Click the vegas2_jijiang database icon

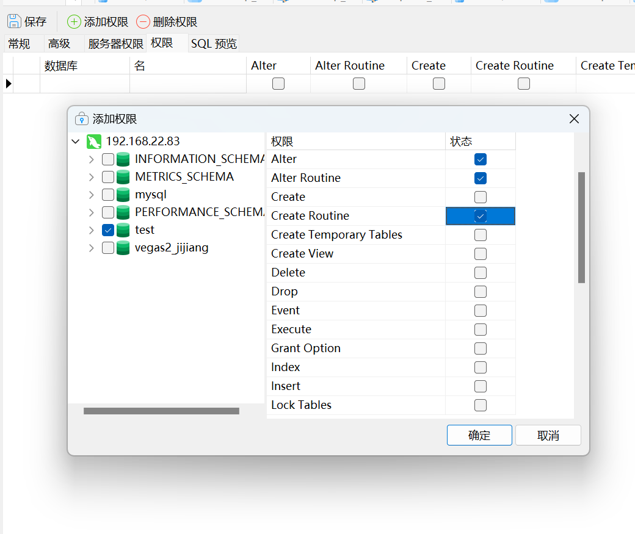pyautogui.click(x=123, y=248)
